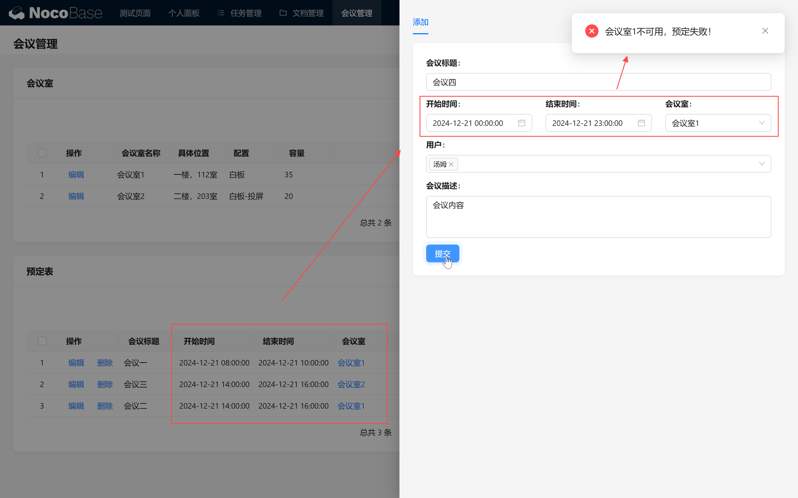Dismiss the booking failed error notification

point(765,31)
